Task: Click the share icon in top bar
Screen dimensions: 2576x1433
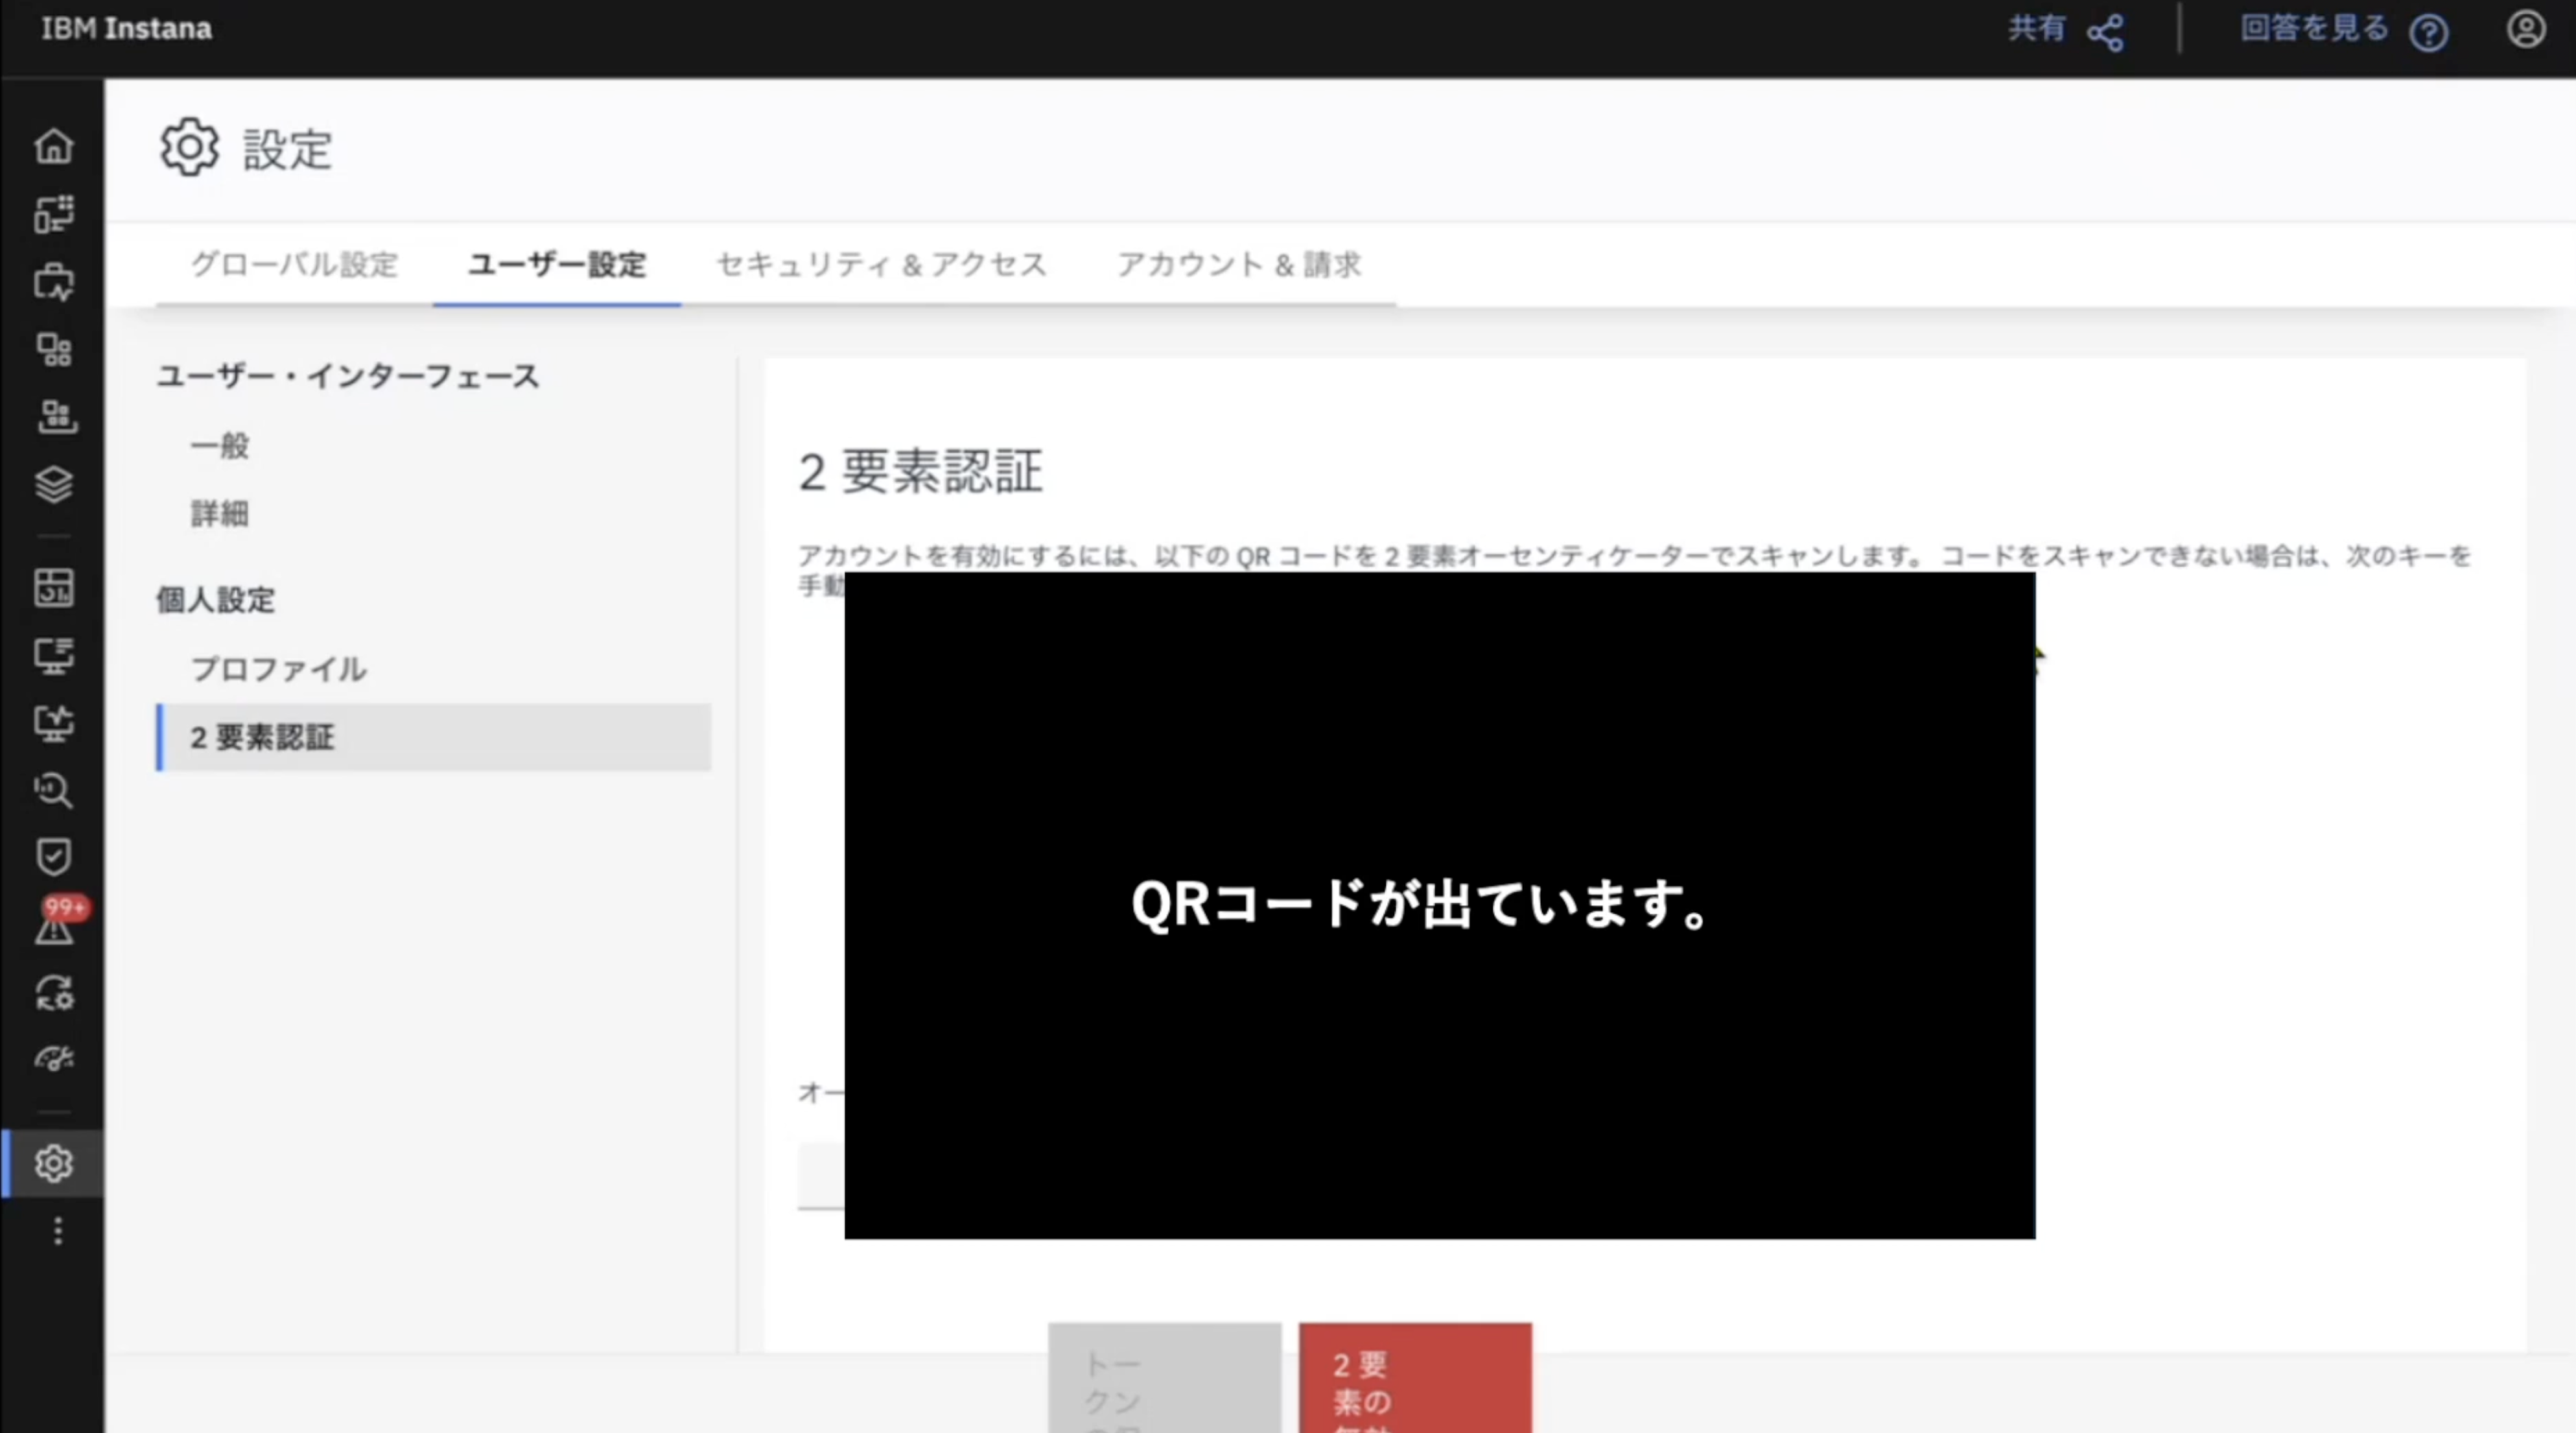Action: [x=2105, y=32]
